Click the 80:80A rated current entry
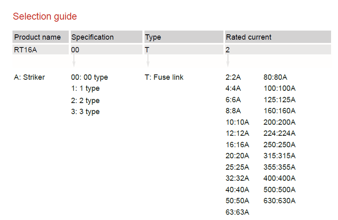The width and height of the screenshot is (338, 220). [276, 77]
